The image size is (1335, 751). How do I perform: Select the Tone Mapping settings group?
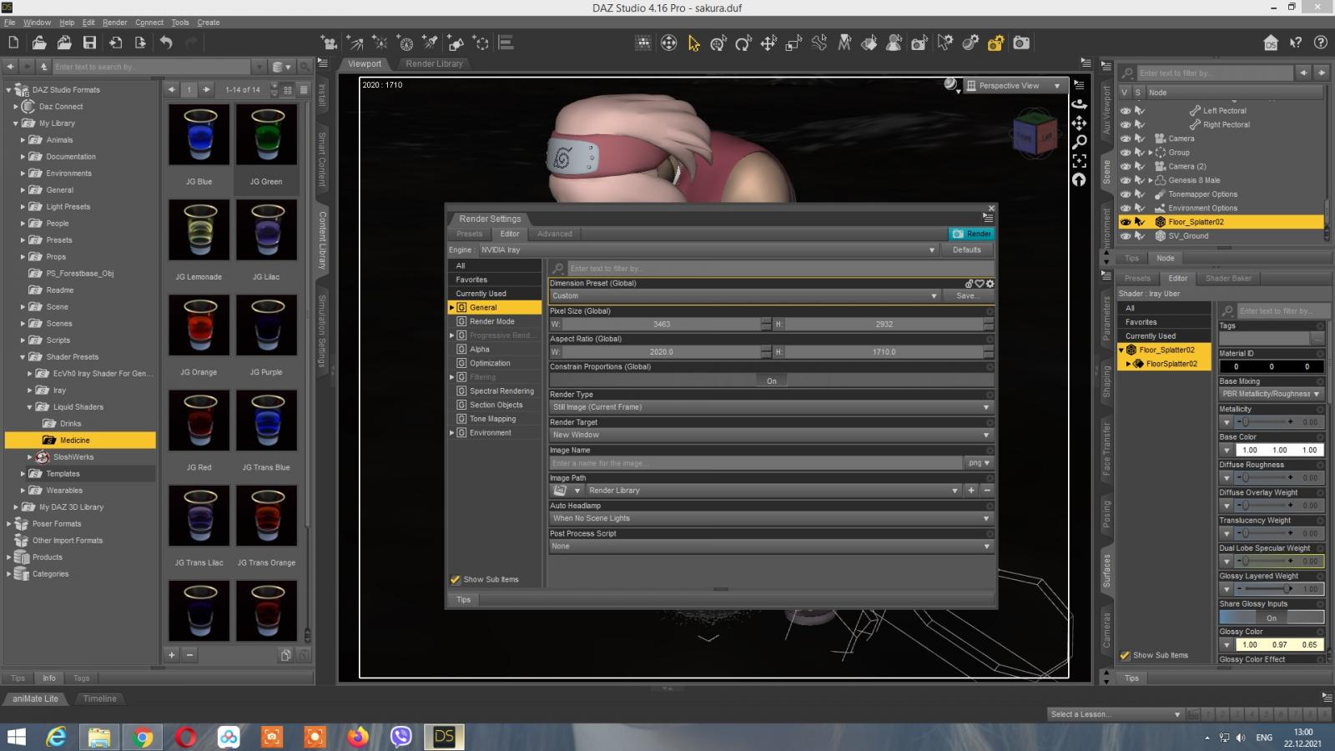[492, 419]
